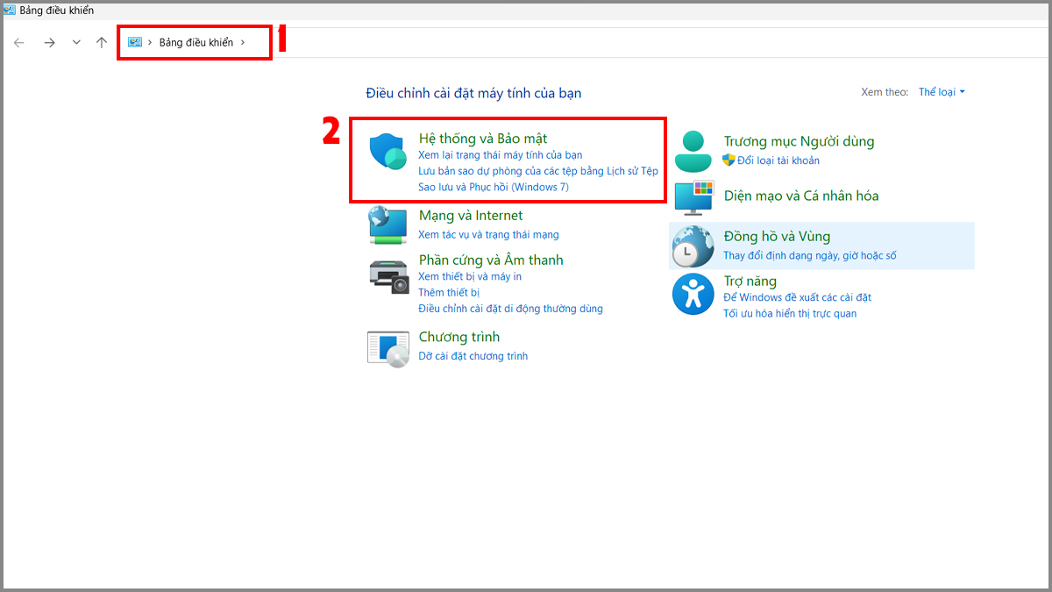Open Xem lại trạng thái máy tính của bạn
Screen dimensions: 1052x592
[500, 155]
